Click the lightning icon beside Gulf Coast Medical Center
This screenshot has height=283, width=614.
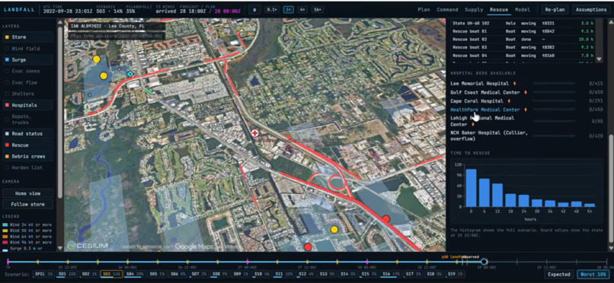tap(525, 92)
